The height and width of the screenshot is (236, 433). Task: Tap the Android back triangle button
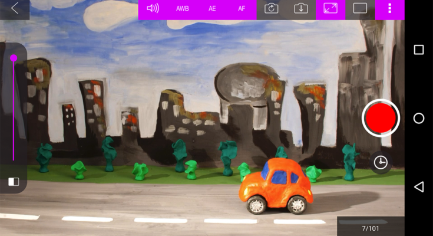click(x=419, y=187)
